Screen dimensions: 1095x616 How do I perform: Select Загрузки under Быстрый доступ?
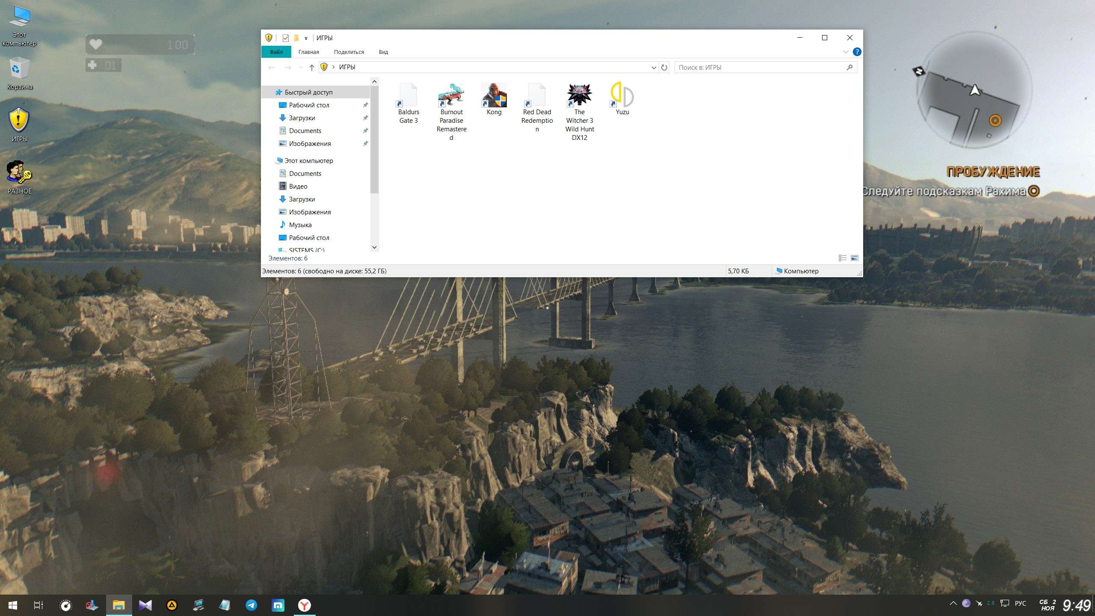[302, 118]
